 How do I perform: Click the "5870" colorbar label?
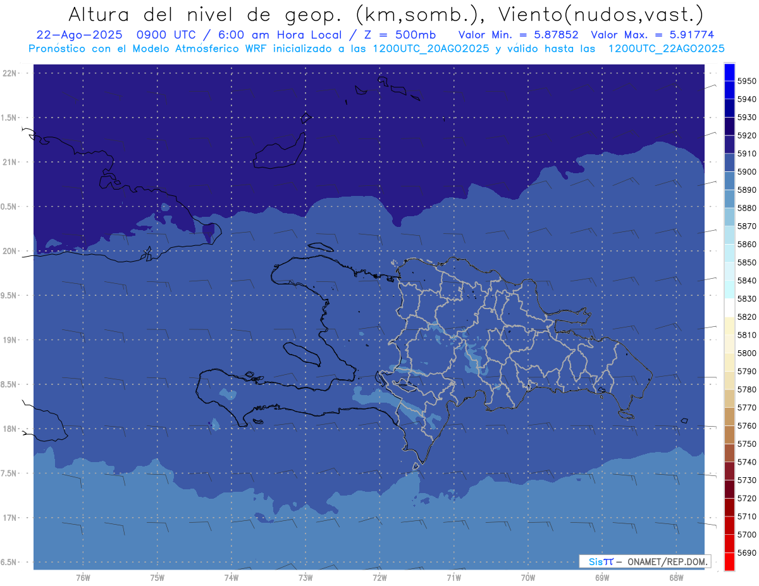click(746, 226)
